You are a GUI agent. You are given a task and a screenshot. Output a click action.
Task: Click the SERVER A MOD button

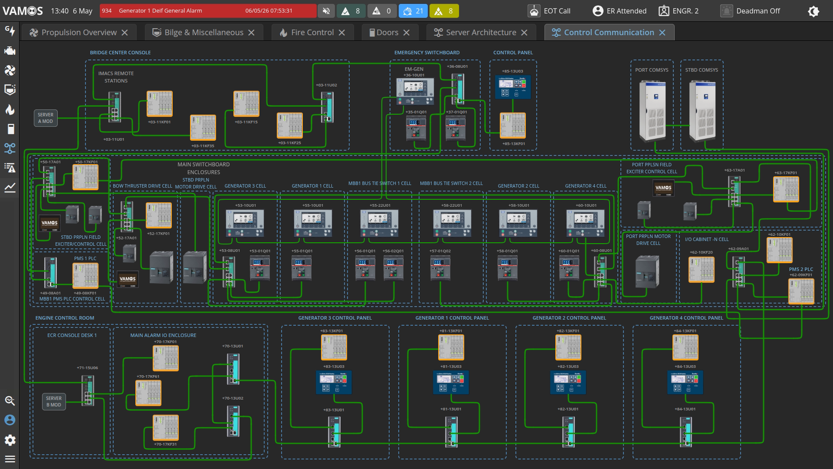46,118
